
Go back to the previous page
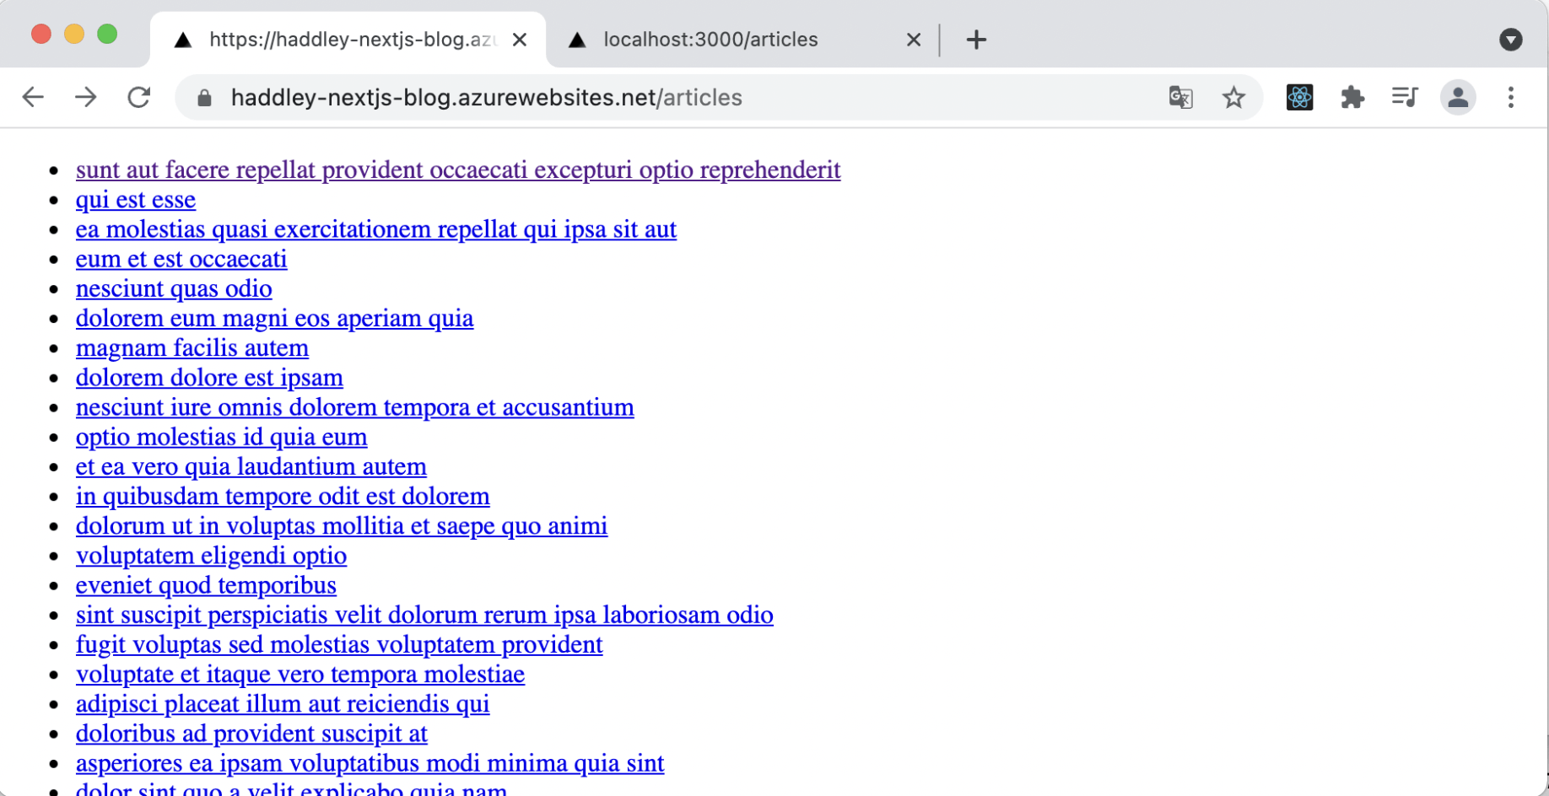(x=33, y=98)
